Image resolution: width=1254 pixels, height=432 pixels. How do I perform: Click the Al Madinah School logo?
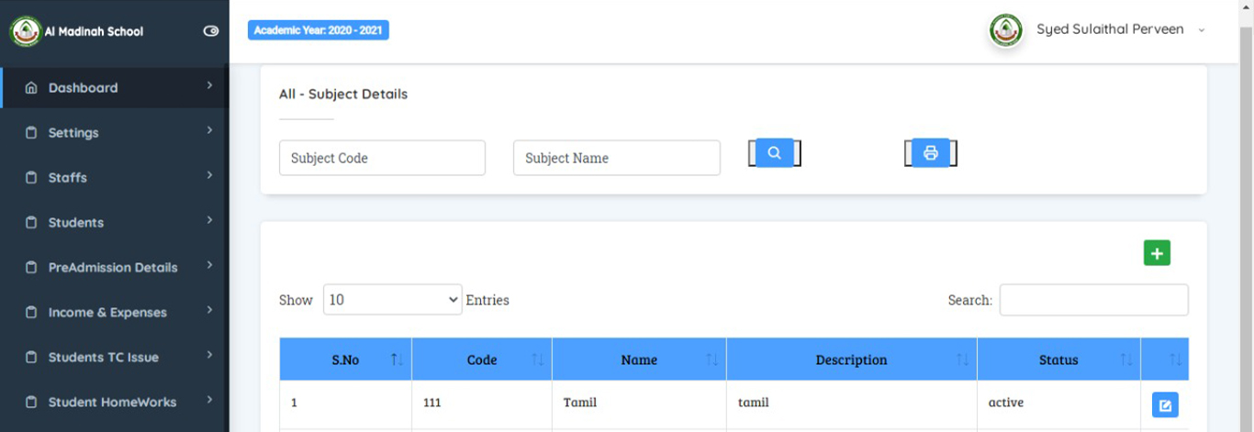(x=26, y=31)
